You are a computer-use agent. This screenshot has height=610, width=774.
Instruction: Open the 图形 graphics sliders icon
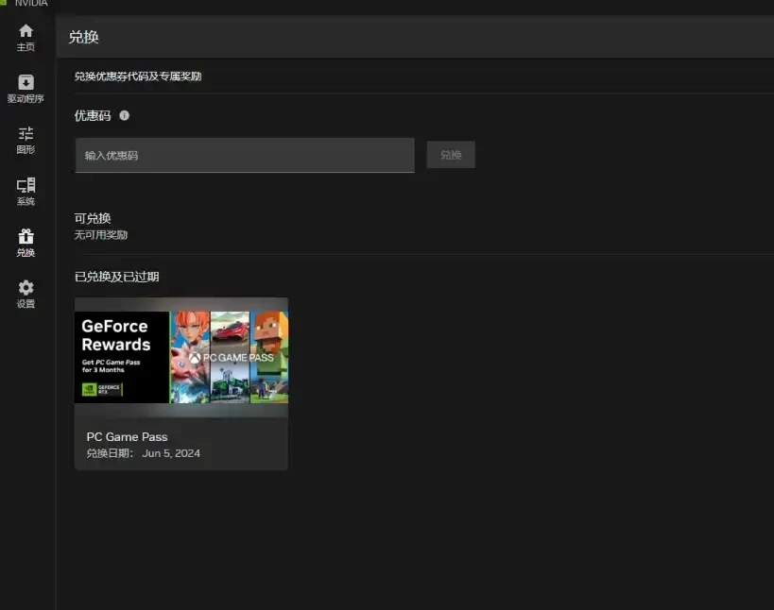26,134
